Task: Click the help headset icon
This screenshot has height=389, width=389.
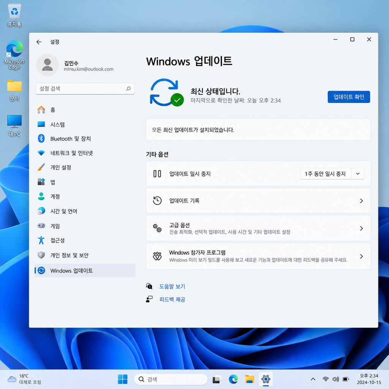Action: coord(149,286)
